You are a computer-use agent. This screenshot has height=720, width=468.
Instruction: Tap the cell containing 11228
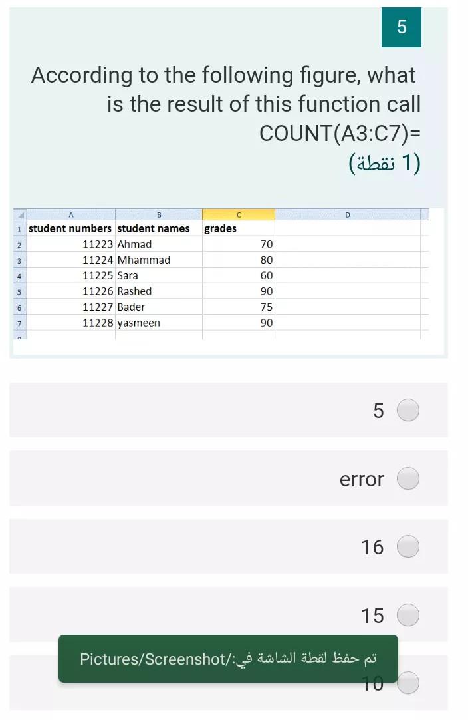70,323
